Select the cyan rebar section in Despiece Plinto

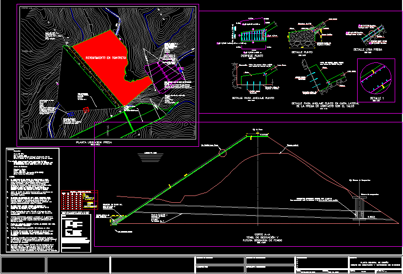click(253, 36)
